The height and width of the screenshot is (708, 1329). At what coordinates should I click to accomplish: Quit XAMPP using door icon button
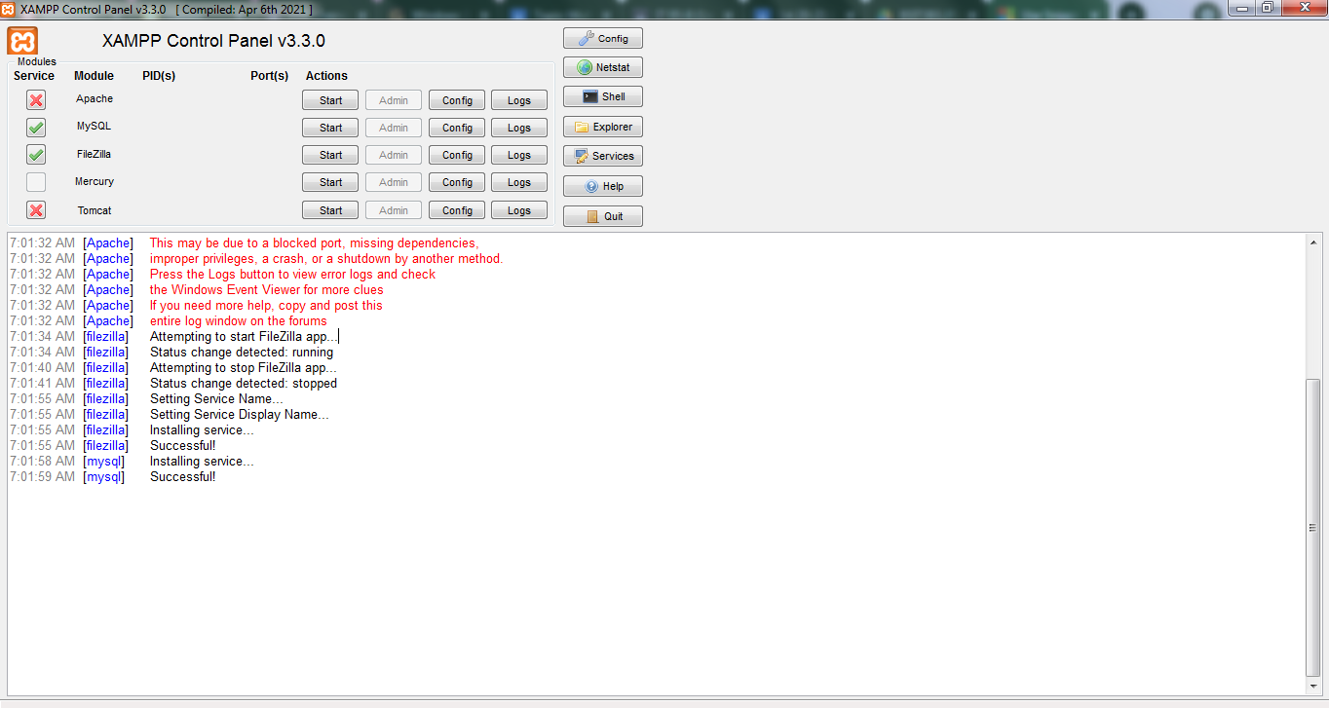[x=602, y=216]
